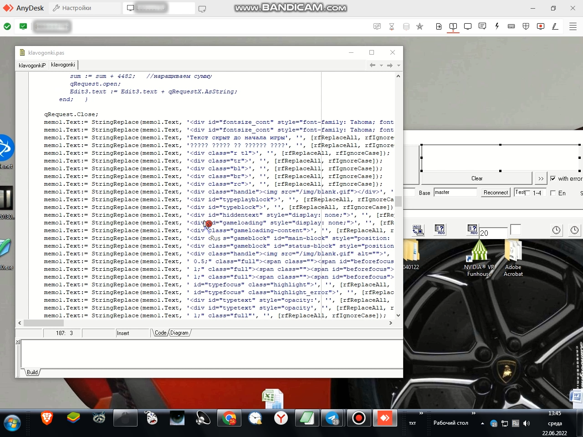Open the AnyDesk hamburger menu
This screenshot has width=583, height=437.
point(573,26)
